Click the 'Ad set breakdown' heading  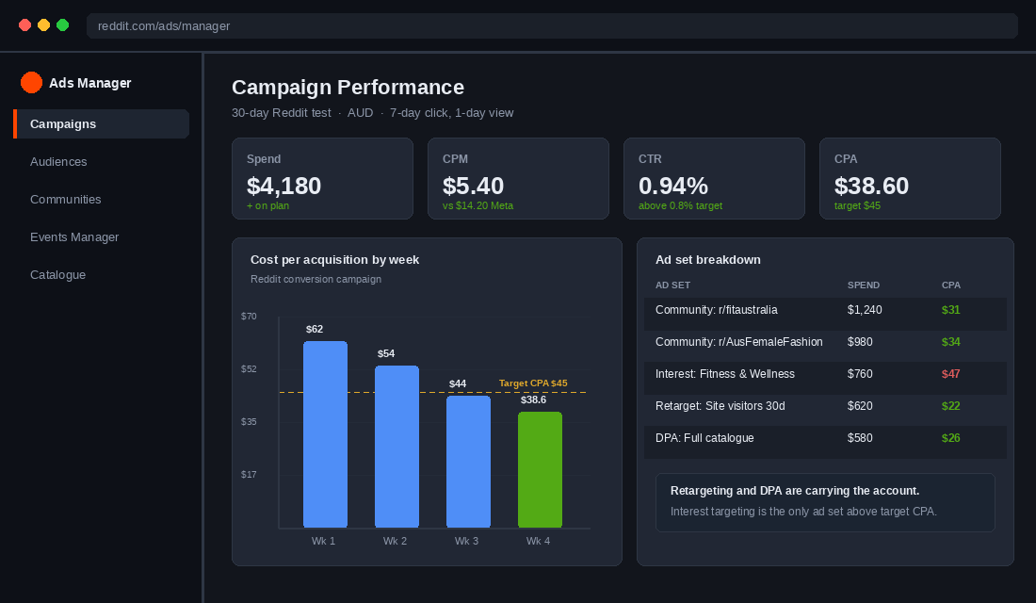[x=707, y=260]
